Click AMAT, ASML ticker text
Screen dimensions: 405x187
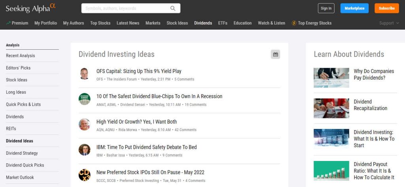(x=106, y=105)
